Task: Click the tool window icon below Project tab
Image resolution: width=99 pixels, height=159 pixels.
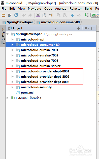Action: pyautogui.click(x=3, y=43)
